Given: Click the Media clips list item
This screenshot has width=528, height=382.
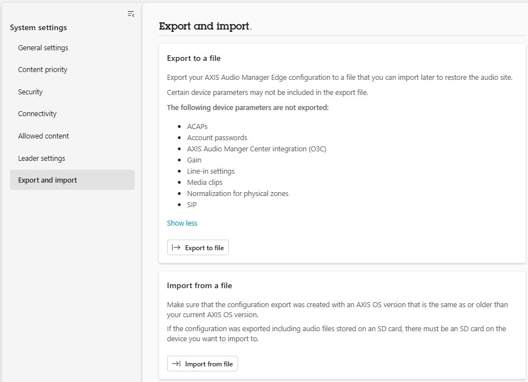Looking at the screenshot, I should (x=205, y=182).
